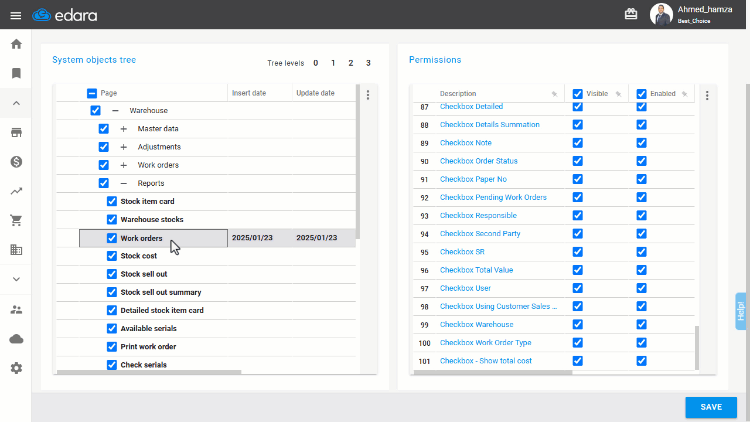Collapse the Reports node

[x=124, y=183]
